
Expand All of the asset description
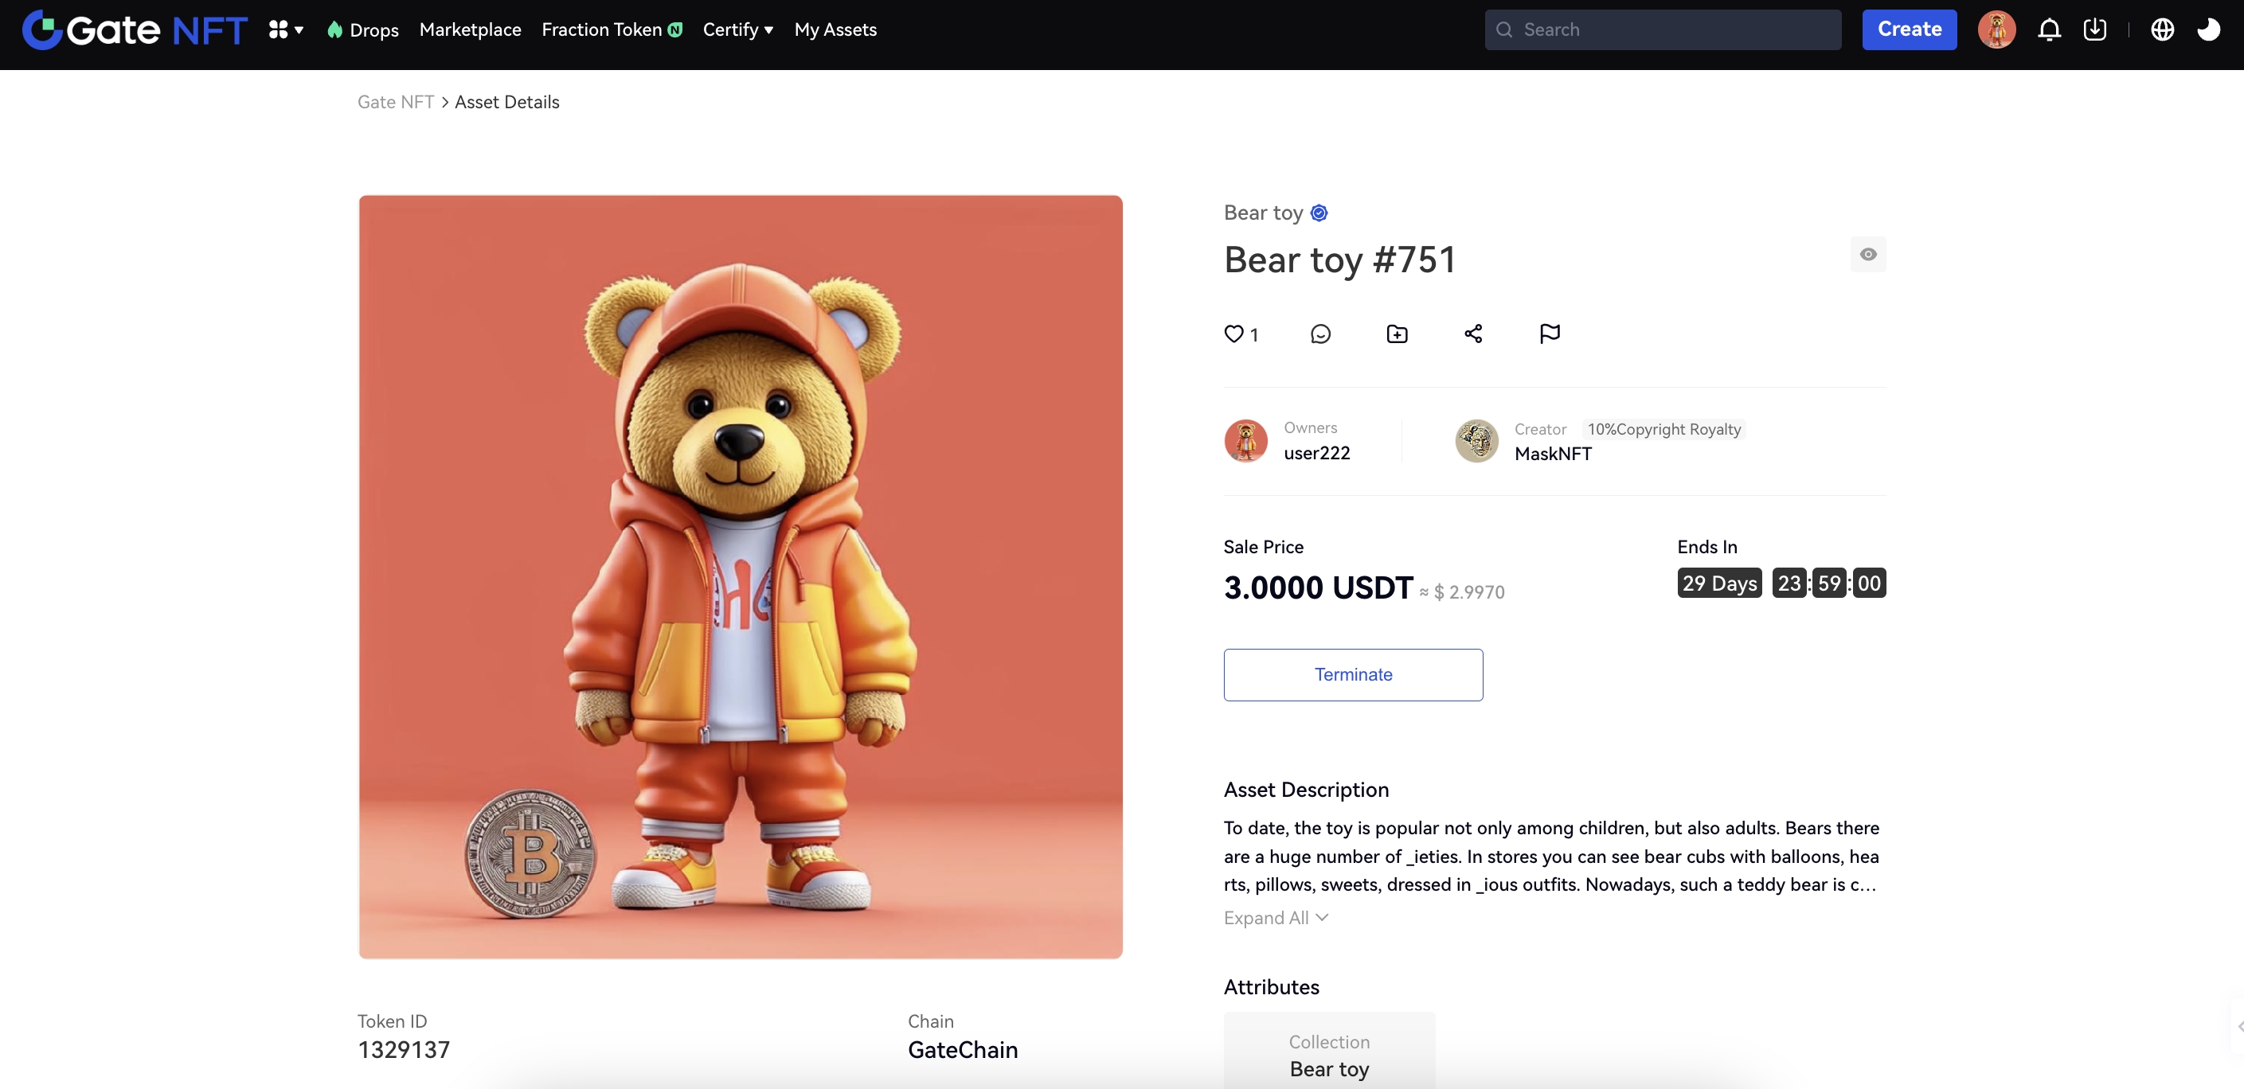tap(1276, 918)
